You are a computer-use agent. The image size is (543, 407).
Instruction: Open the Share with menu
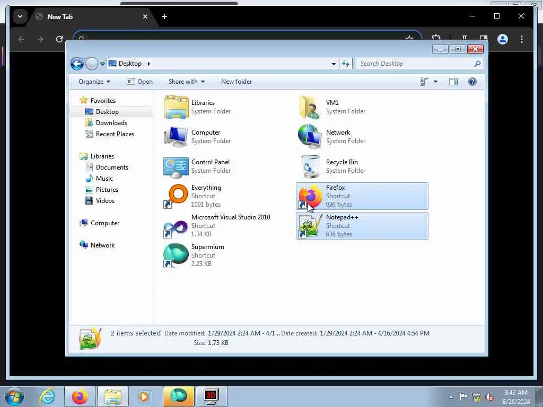click(186, 82)
